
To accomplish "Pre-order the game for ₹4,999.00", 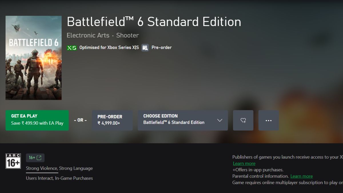I will tap(112, 120).
